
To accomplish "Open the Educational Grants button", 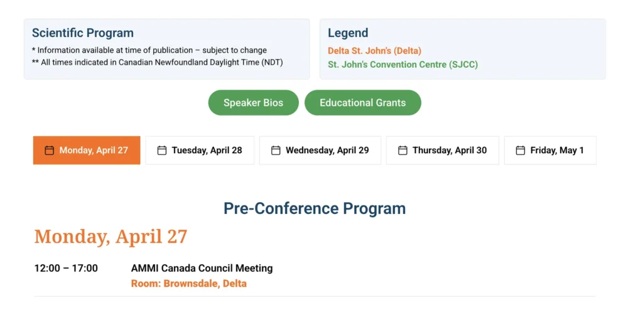I will [x=362, y=103].
